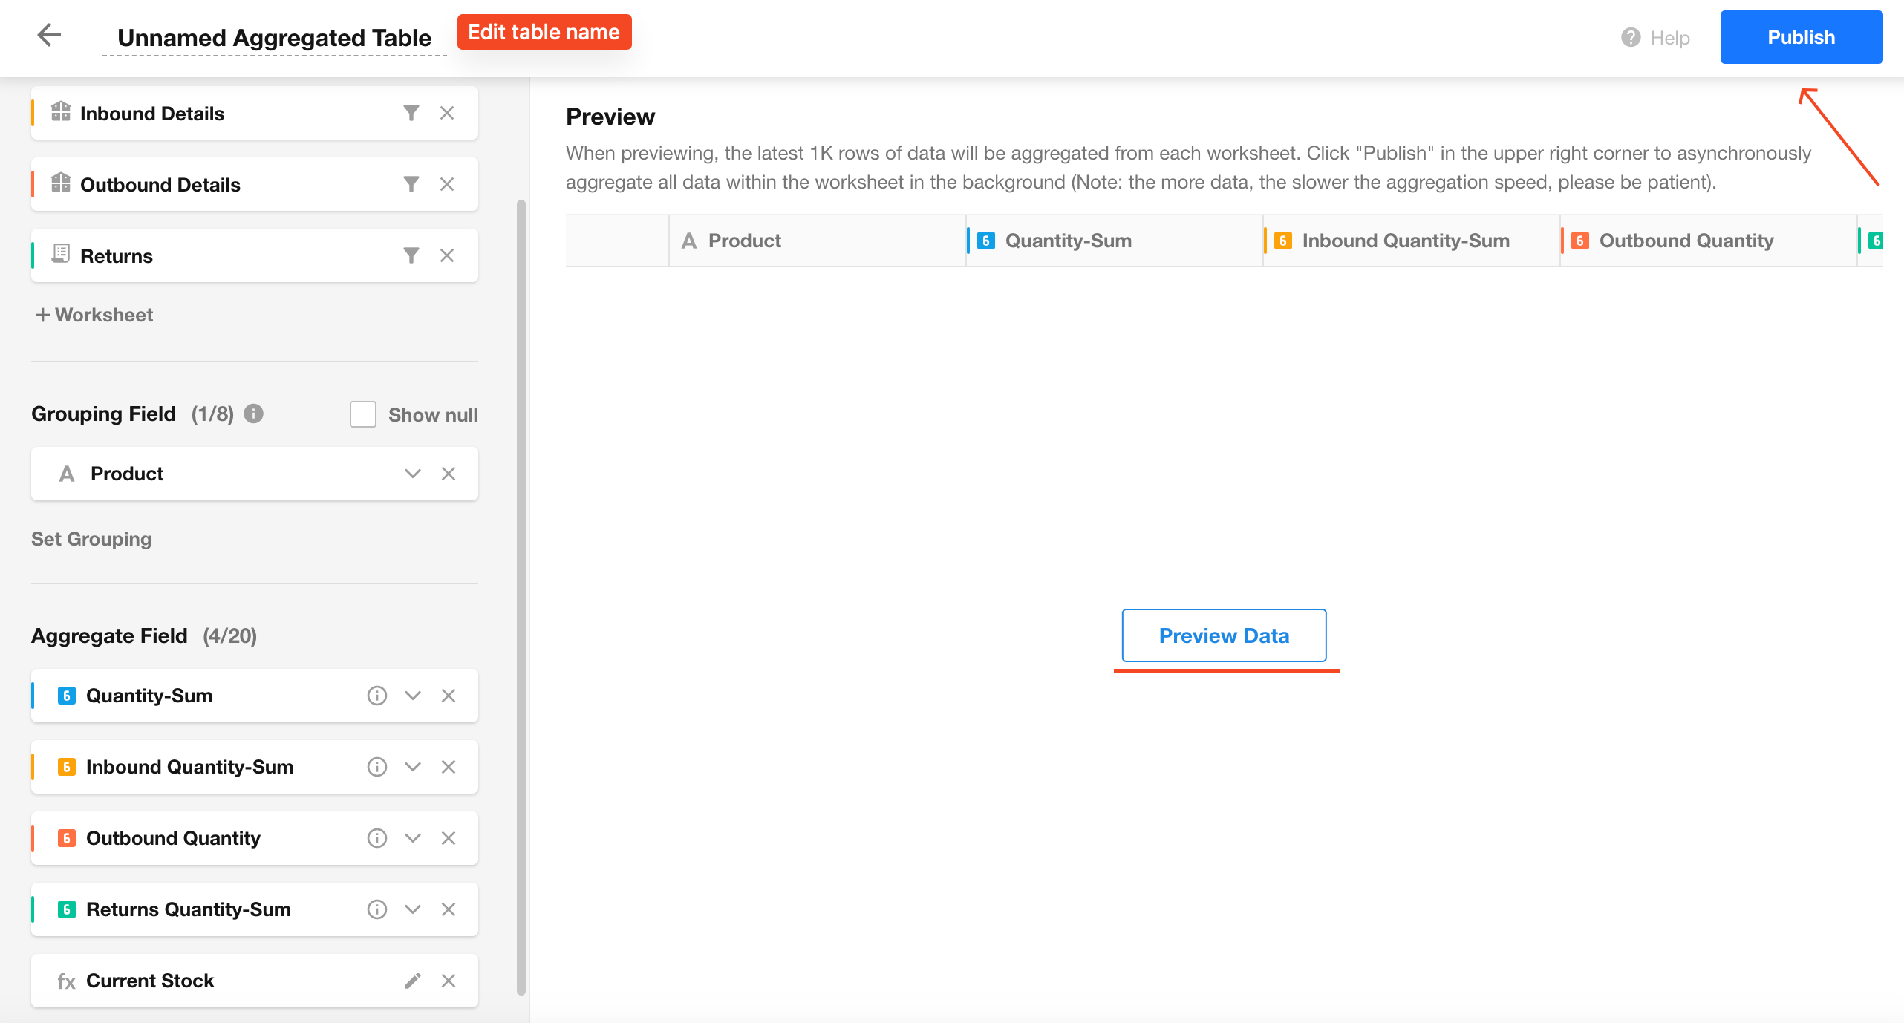Click the left panel vertical scrollbar
1904x1023 pixels.
tap(521, 594)
